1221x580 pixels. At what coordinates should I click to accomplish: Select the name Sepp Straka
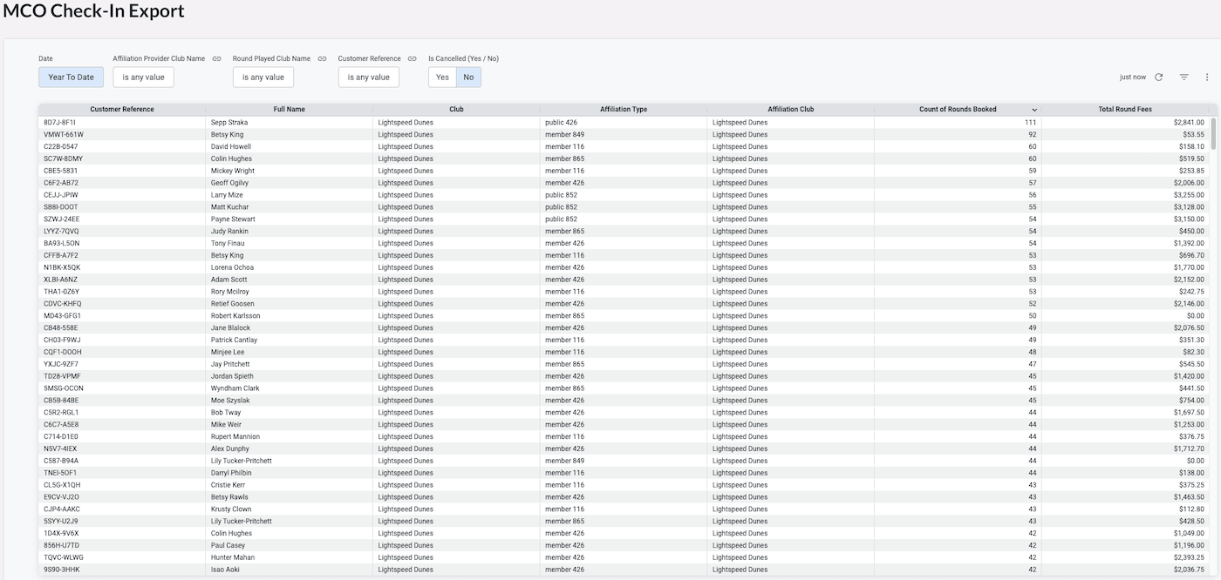click(x=229, y=123)
